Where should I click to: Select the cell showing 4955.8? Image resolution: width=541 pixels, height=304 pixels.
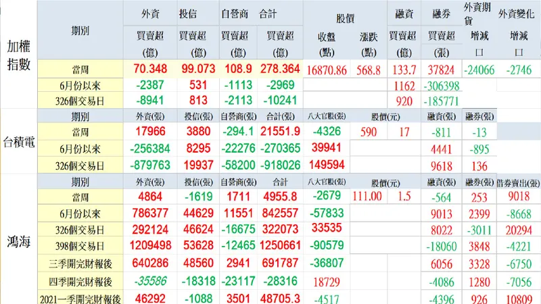tap(280, 197)
